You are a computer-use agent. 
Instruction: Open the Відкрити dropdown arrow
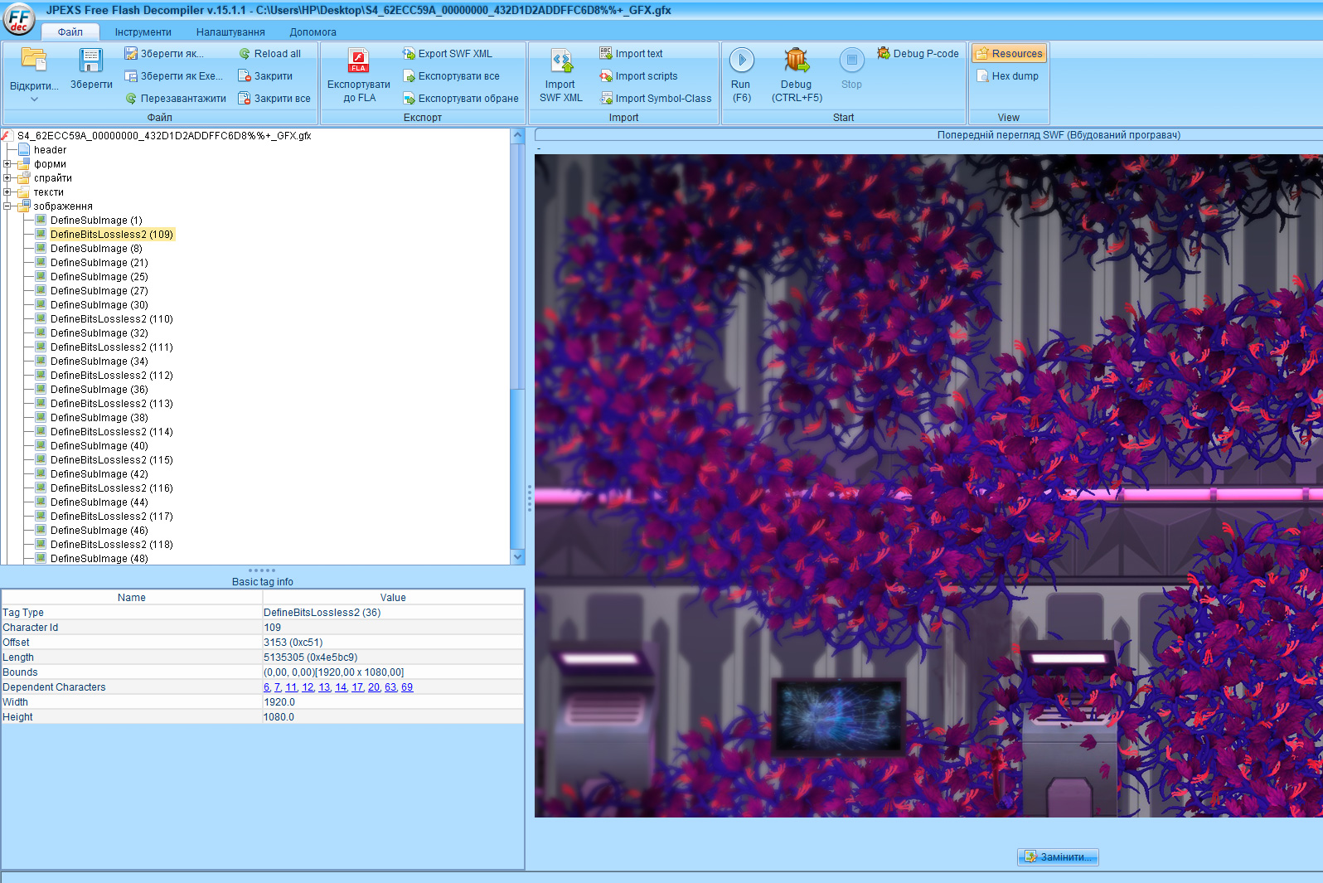point(34,99)
